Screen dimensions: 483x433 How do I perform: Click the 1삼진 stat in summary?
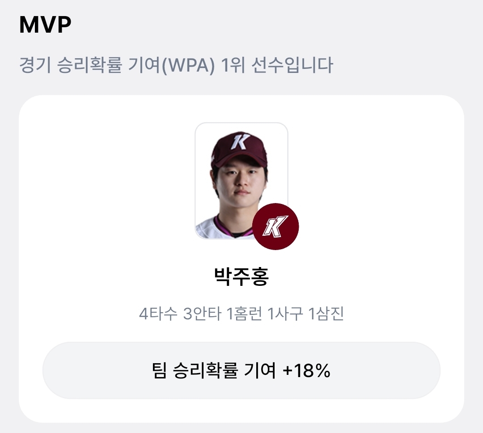326,314
